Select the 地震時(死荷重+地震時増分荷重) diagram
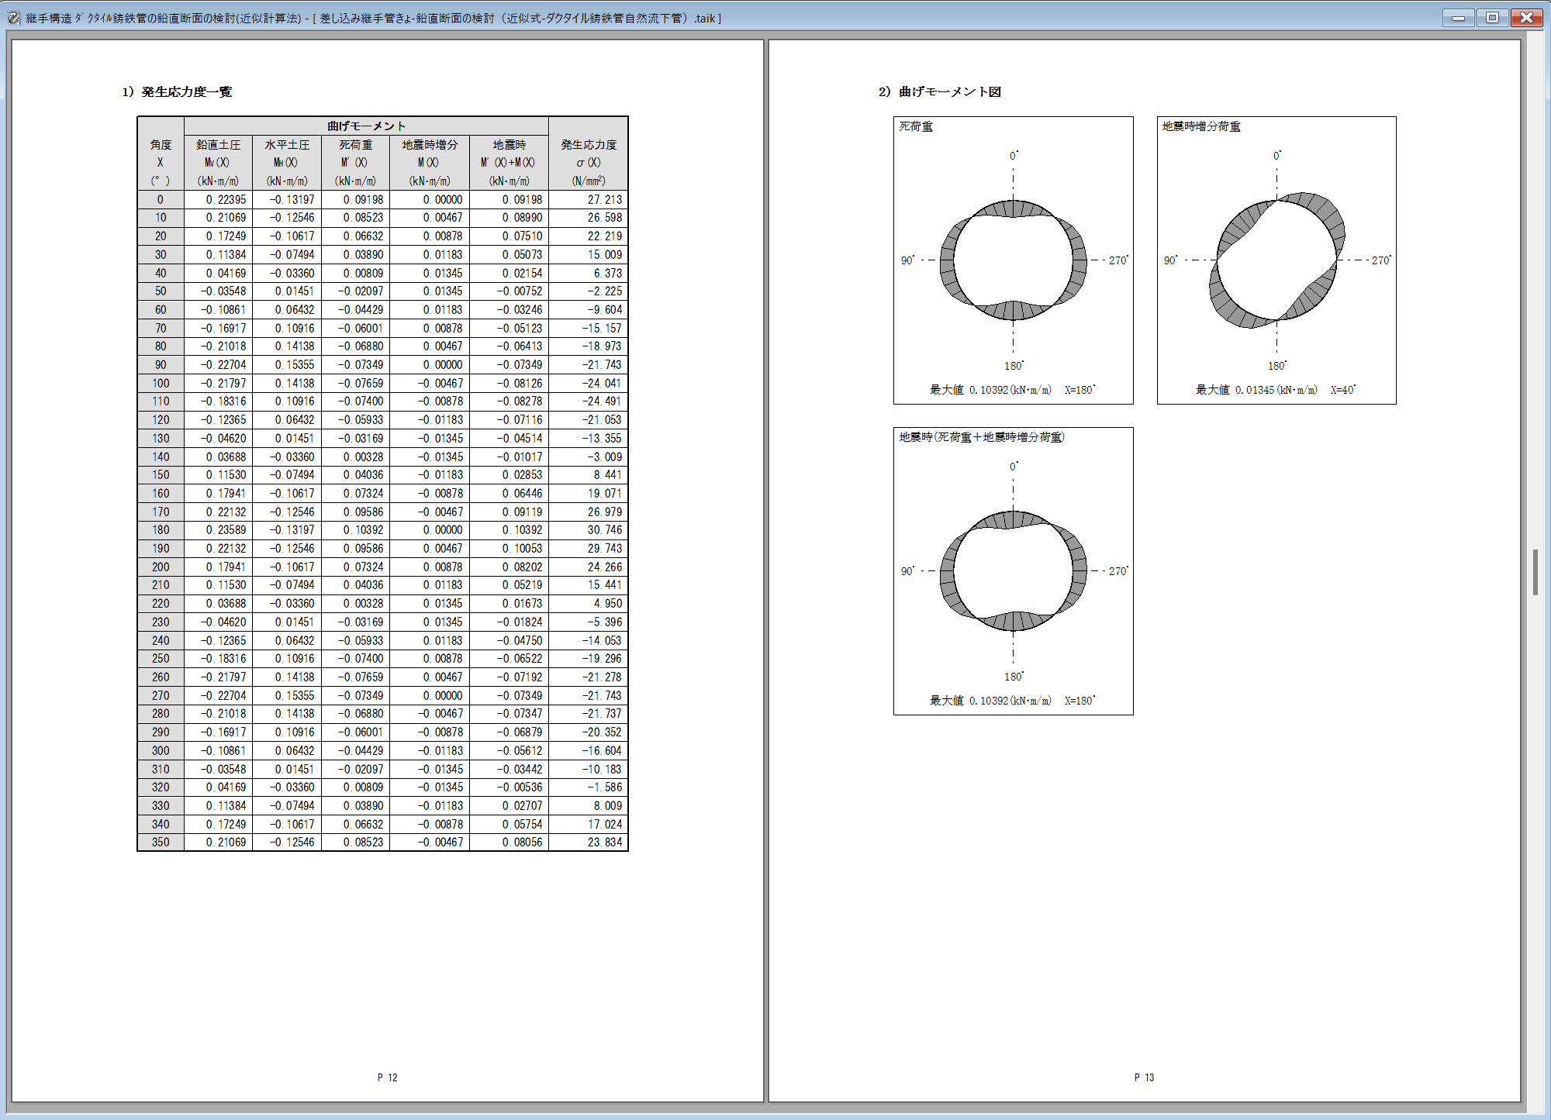The image size is (1551, 1120). 1013,571
